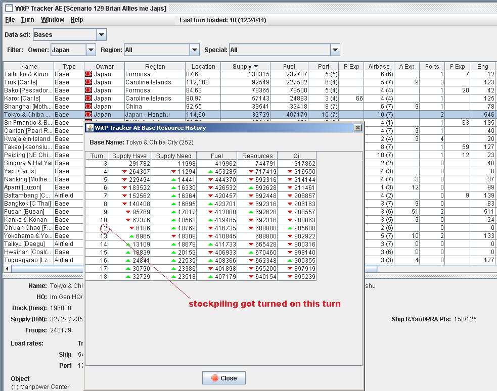Click the Japan flag icon in Truk row
This screenshot has height=391, width=497.
[x=88, y=82]
